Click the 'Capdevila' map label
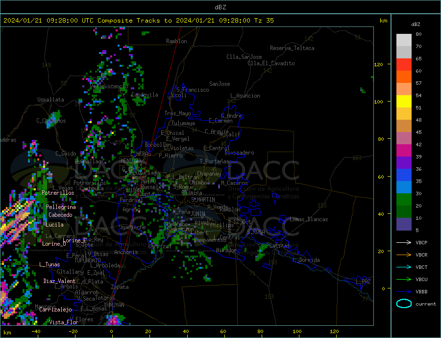441x338 pixels. coord(145,95)
